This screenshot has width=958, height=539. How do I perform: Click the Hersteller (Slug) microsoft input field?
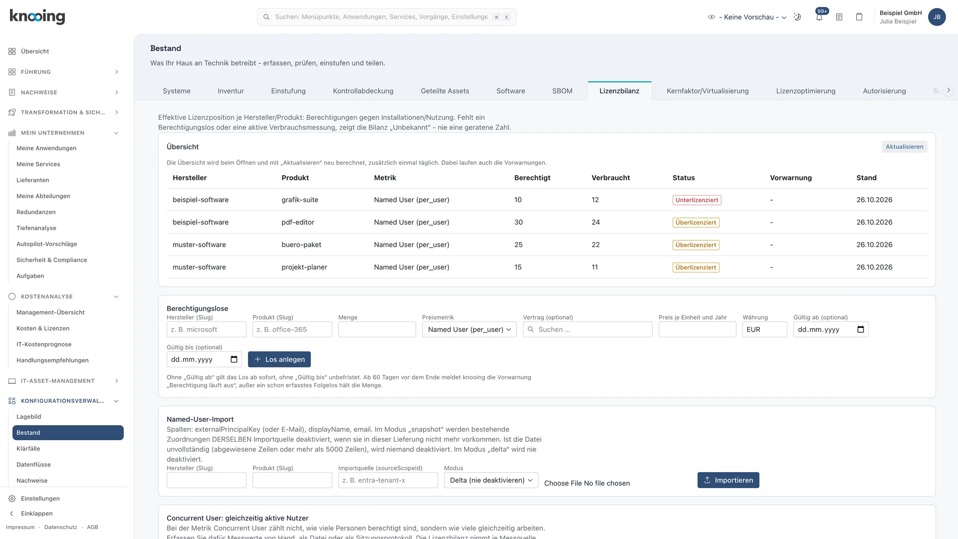[x=207, y=329]
